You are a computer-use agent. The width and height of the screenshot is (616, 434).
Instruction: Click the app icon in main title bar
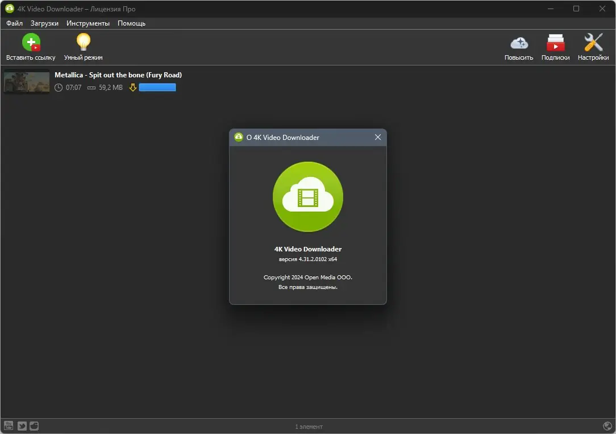pos(10,9)
